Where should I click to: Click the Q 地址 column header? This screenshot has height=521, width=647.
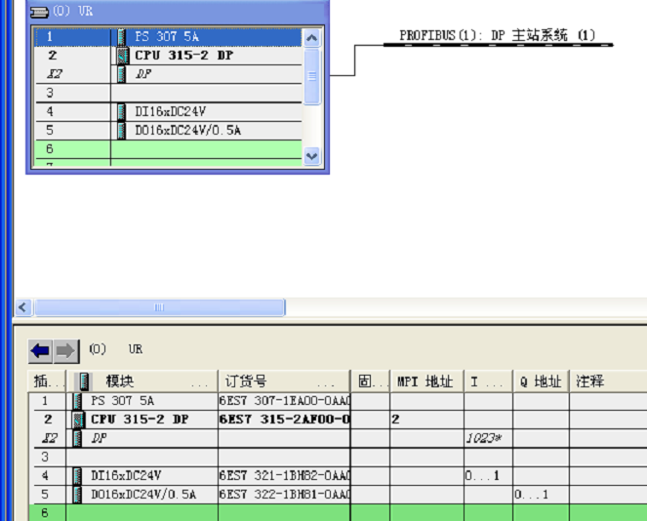[542, 381]
